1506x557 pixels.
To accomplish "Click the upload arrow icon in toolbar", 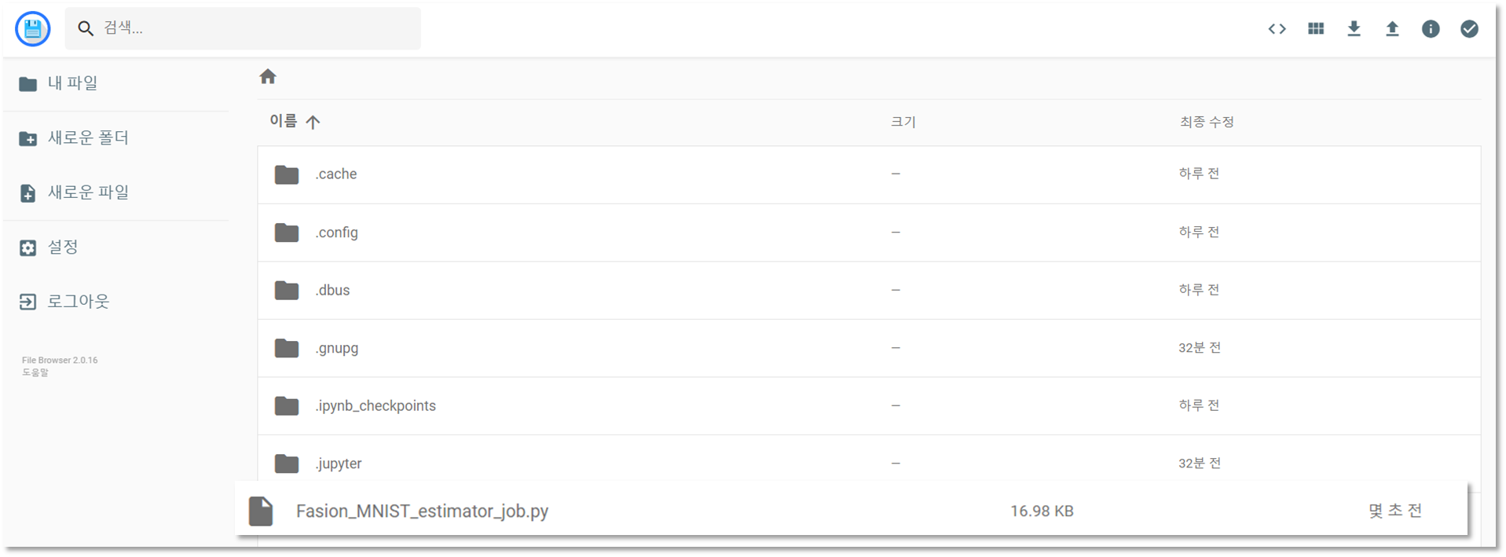I will [x=1392, y=29].
